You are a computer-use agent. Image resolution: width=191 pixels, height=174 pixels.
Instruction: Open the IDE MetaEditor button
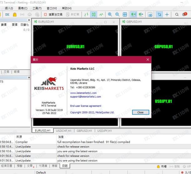coord(7,15)
